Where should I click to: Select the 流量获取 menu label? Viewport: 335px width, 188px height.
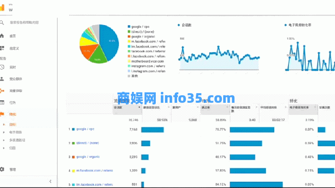point(16,91)
